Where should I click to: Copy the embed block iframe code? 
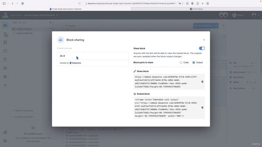pos(202,107)
